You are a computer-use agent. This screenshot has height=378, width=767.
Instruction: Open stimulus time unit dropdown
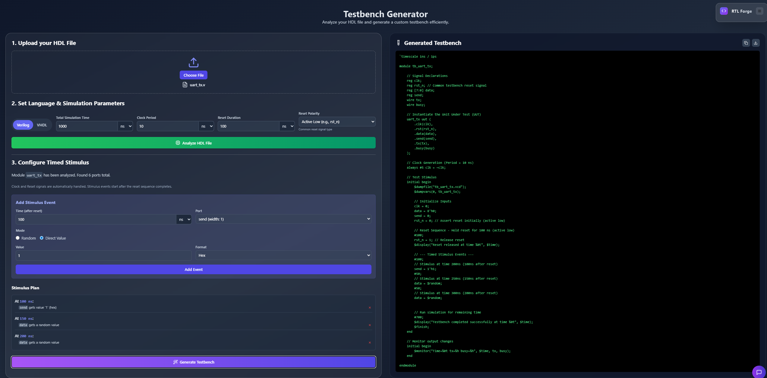184,219
